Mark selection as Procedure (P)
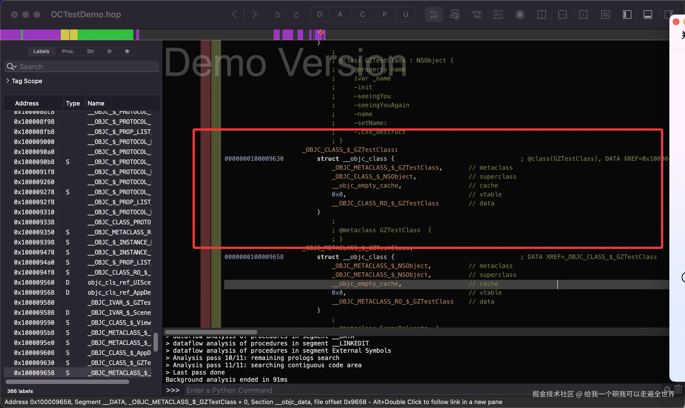 [x=385, y=15]
